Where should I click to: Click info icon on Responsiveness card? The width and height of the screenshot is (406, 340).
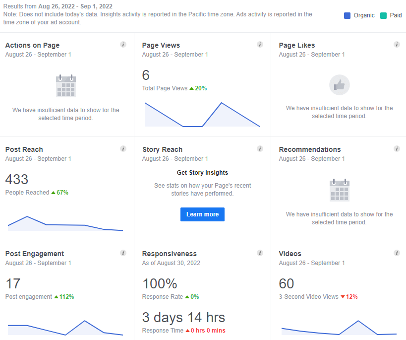(x=260, y=253)
